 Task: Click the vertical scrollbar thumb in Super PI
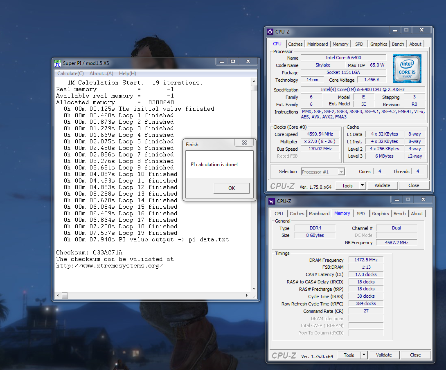254,88
